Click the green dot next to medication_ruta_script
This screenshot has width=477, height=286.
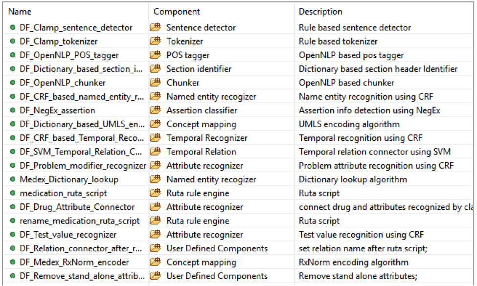13,193
